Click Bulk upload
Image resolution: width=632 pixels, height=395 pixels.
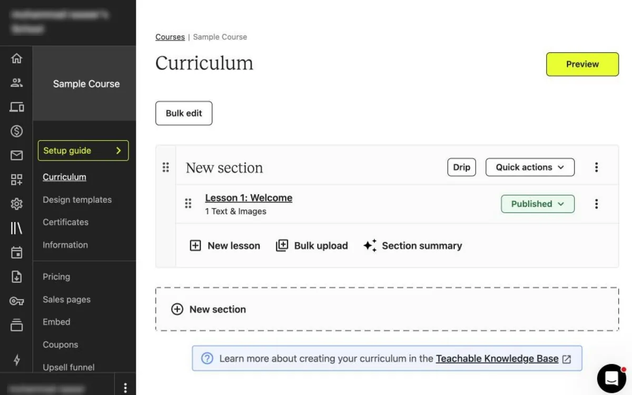(x=312, y=245)
